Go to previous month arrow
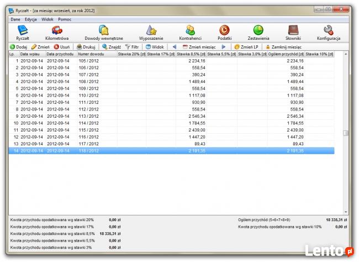Screen dimensions: 359x262 coord(175,47)
